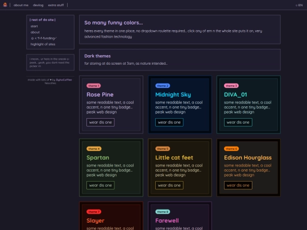This screenshot has width=307, height=230.
Task: Click the 'Dark themes' heading
Action: click(97, 56)
